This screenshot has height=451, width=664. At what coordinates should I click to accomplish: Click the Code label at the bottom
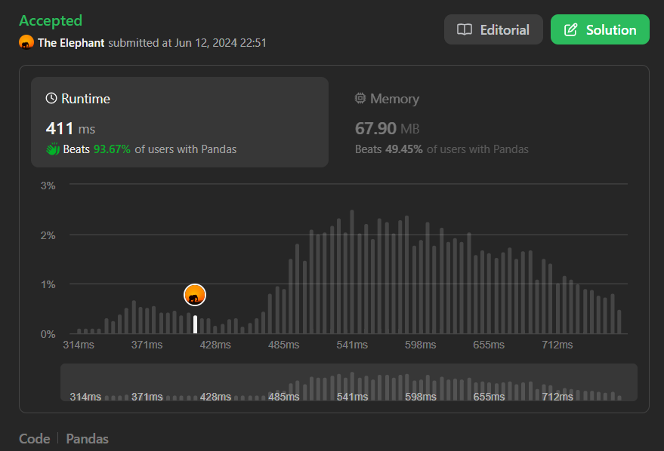[x=34, y=438]
